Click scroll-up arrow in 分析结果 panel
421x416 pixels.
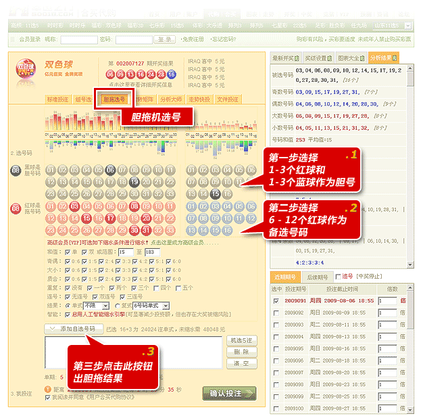(x=410, y=69)
